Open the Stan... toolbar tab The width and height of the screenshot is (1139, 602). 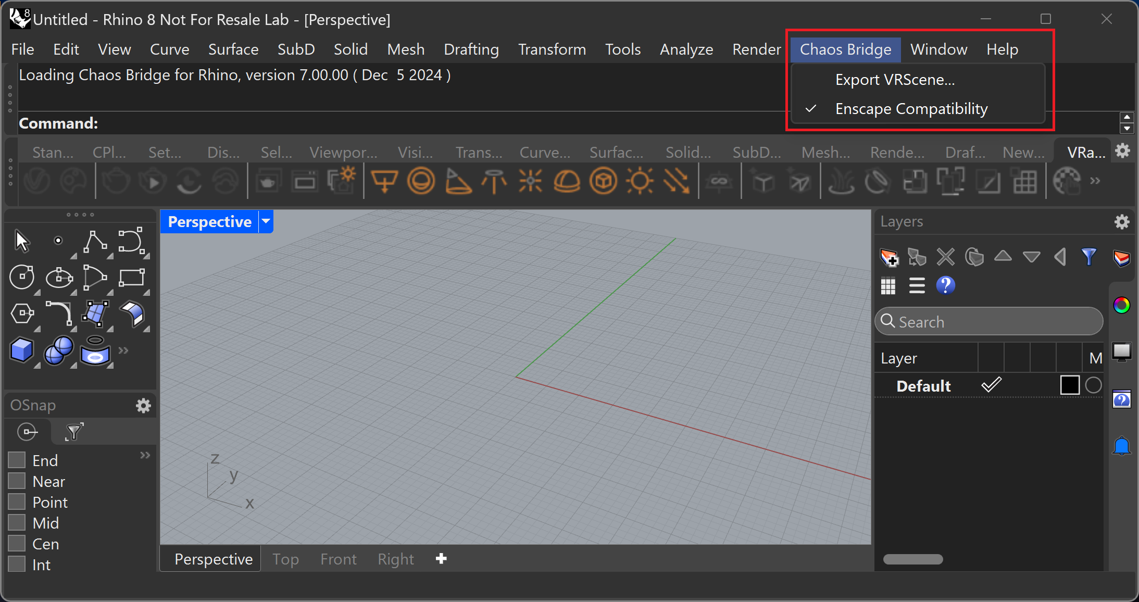click(x=53, y=153)
